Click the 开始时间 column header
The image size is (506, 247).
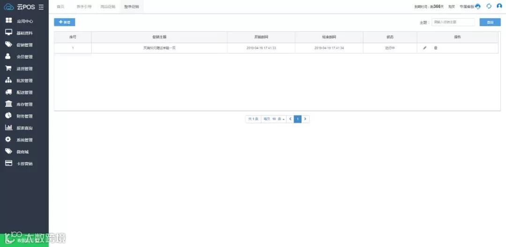click(261, 37)
